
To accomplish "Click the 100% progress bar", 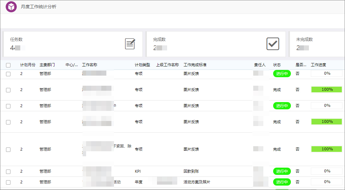I will coord(326,89).
